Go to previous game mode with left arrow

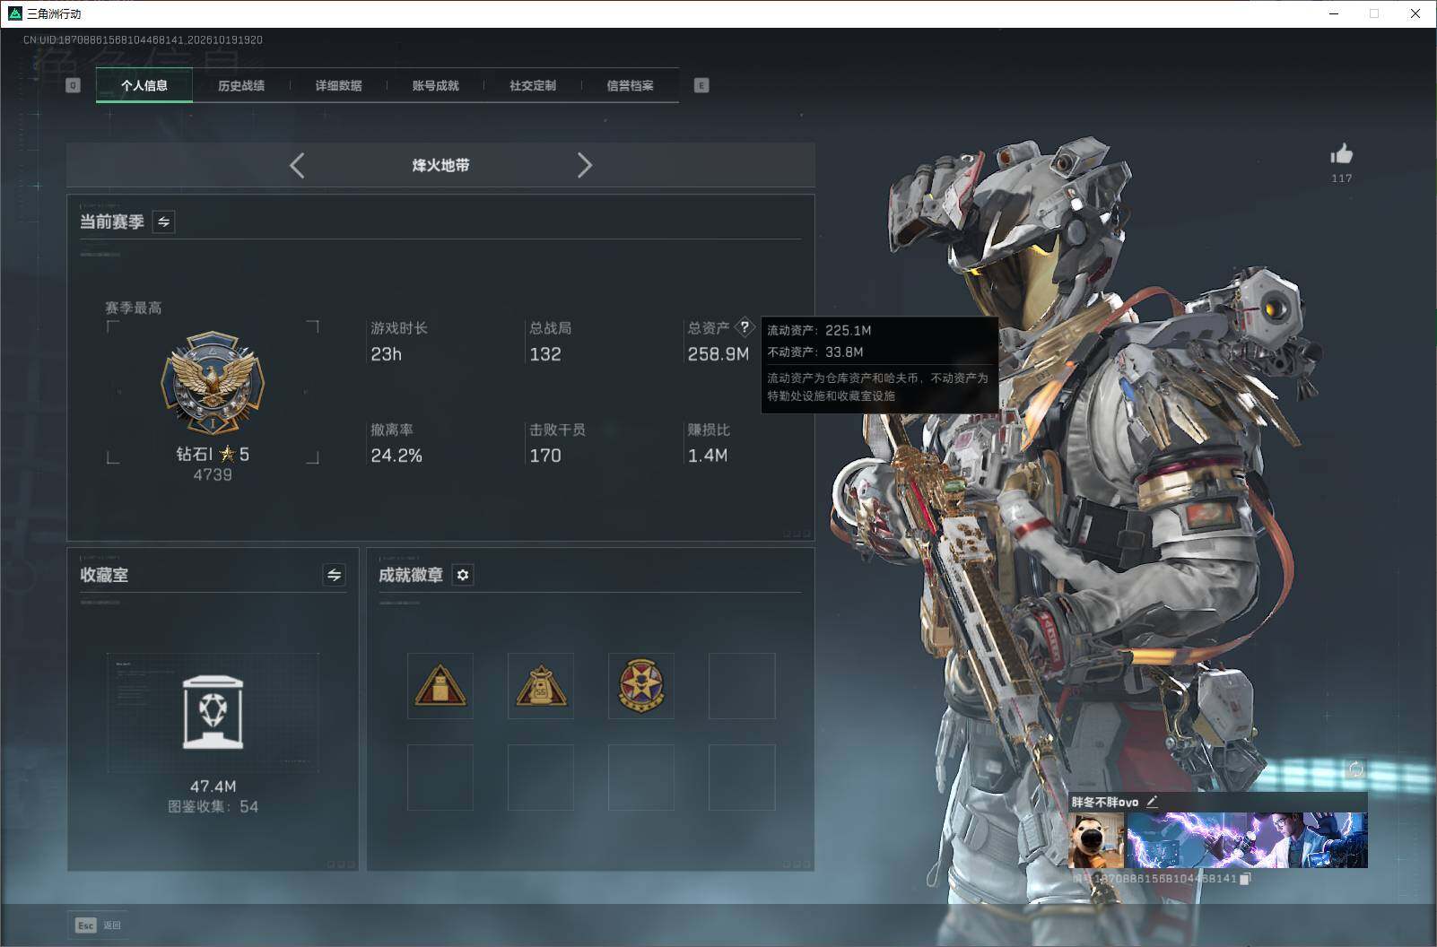coord(298,165)
